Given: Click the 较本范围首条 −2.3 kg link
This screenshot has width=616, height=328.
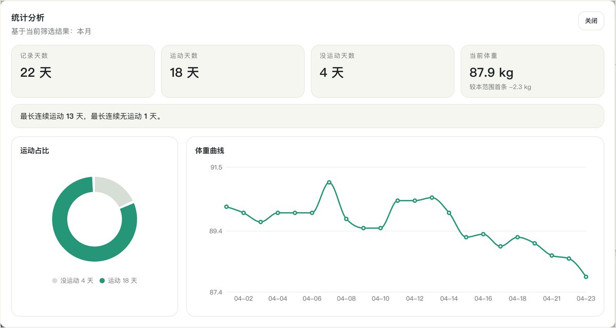Looking at the screenshot, I should pyautogui.click(x=501, y=87).
